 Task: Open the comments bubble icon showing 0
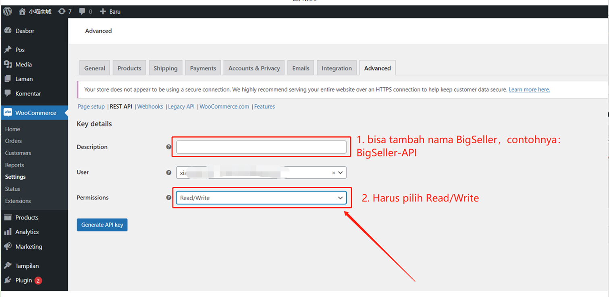tap(82, 11)
